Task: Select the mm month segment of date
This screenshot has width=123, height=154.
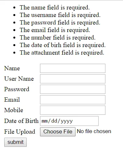Action: click(45, 121)
